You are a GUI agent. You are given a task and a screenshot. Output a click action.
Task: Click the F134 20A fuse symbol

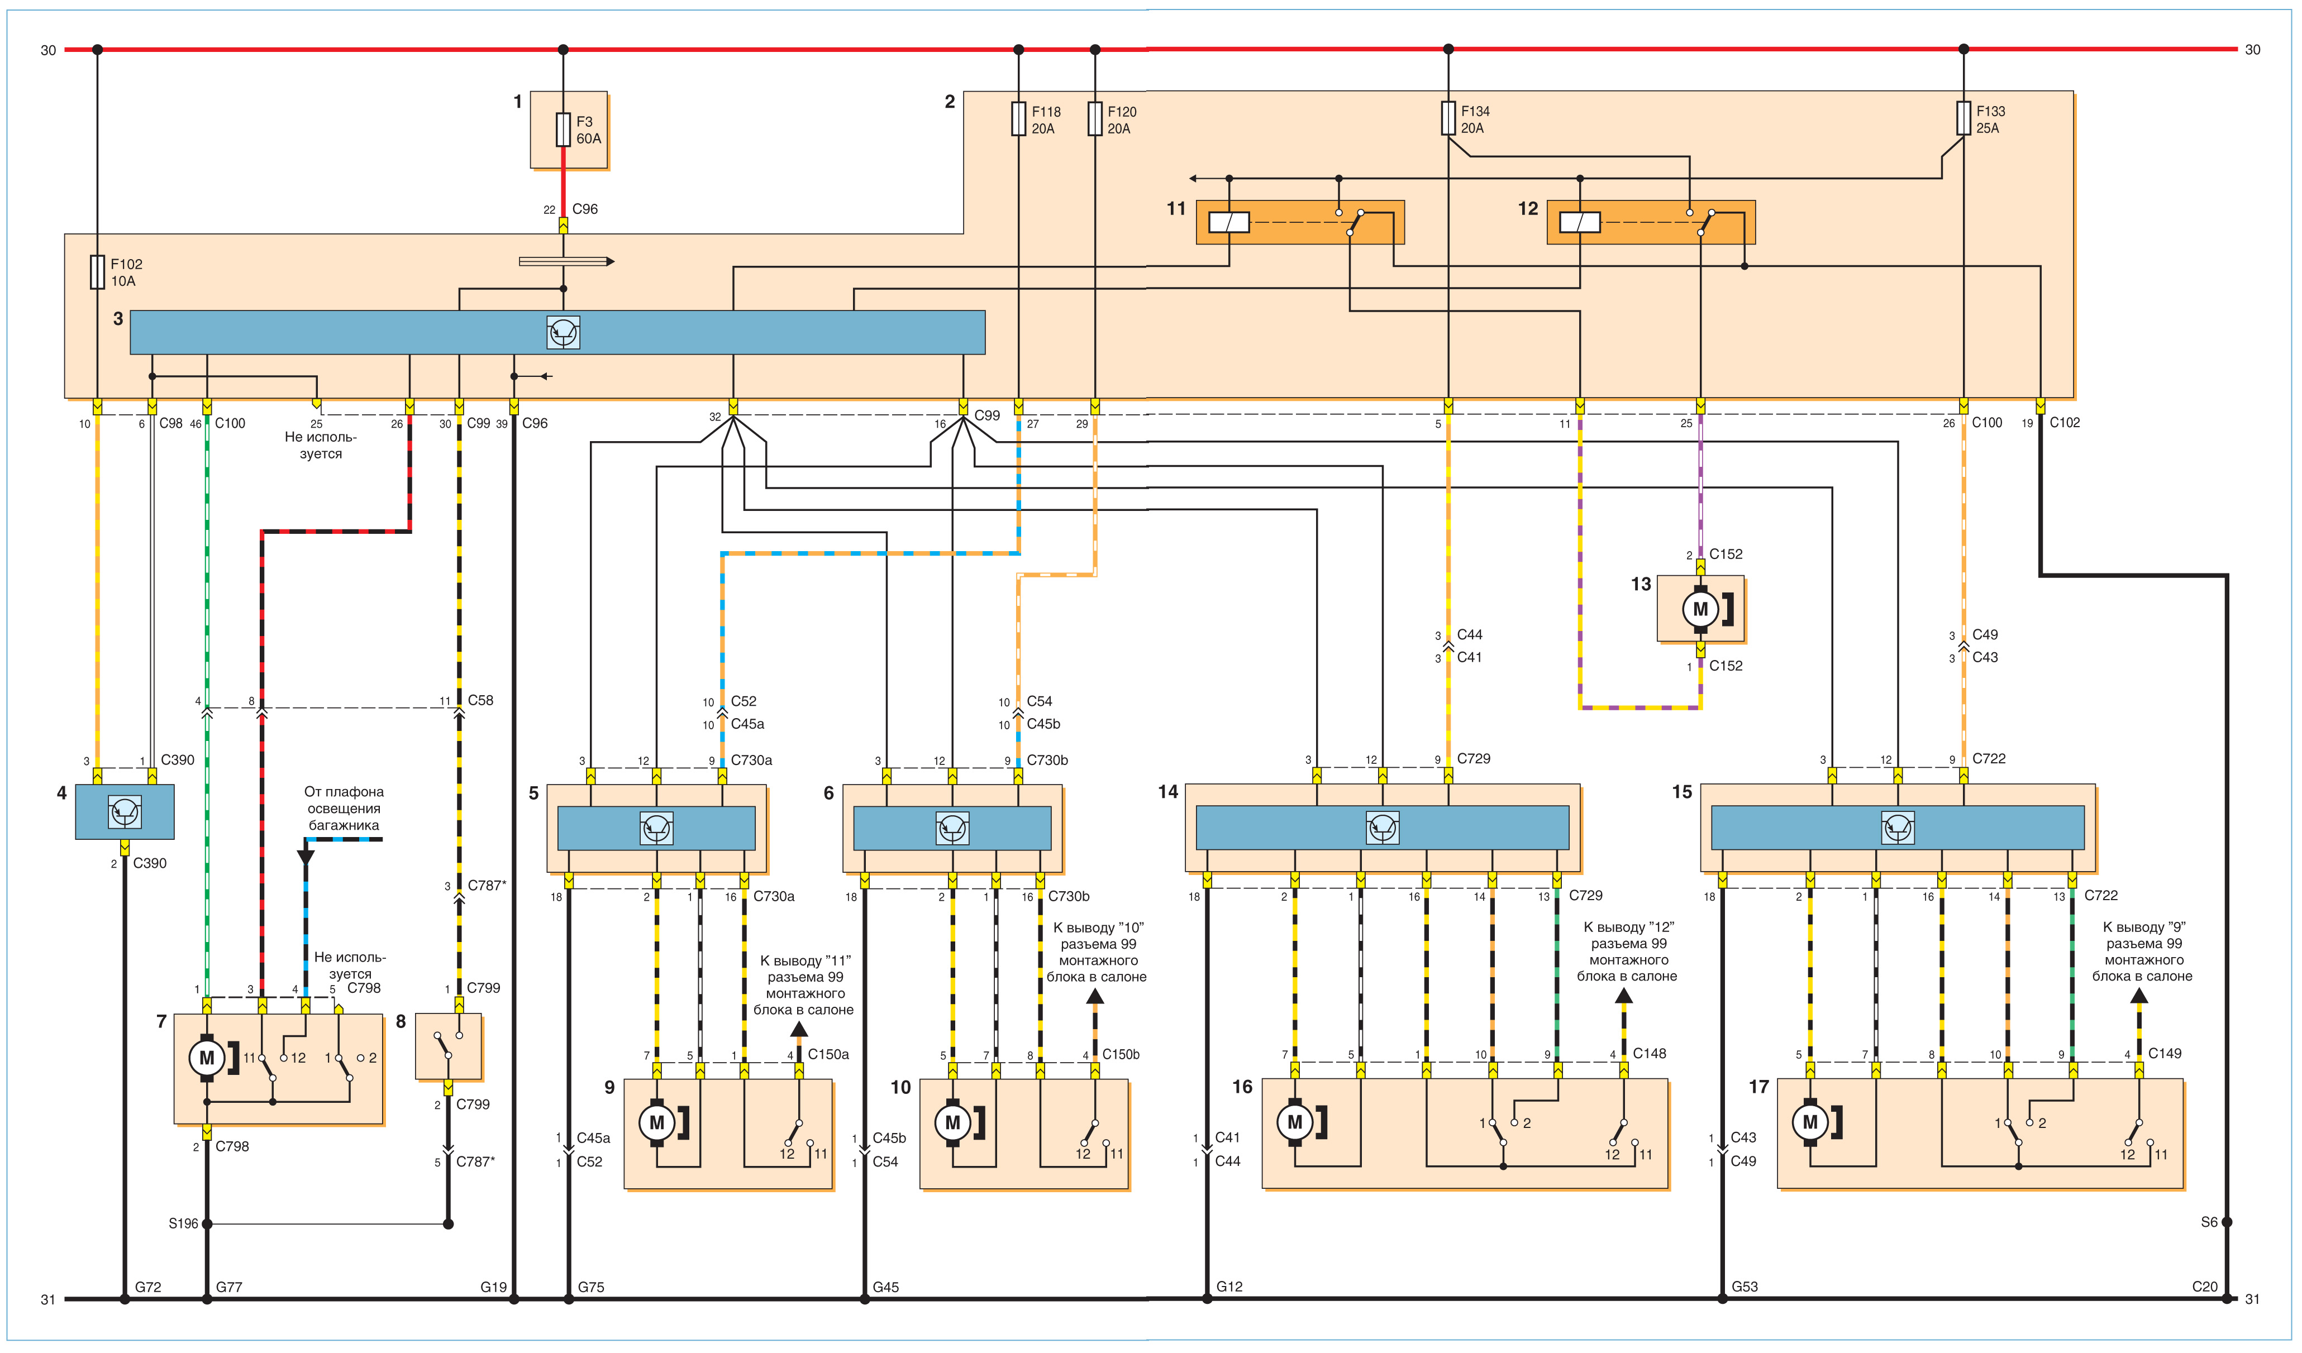point(1448,119)
